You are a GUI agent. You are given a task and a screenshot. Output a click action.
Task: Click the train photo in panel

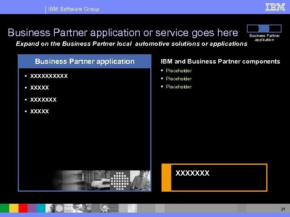[x=98, y=180]
